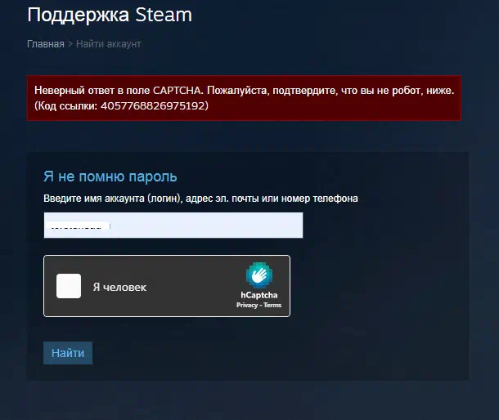Screen dimensions: 499x420
Task: Click the "Я не помню пароль" heading
Action: [110, 176]
